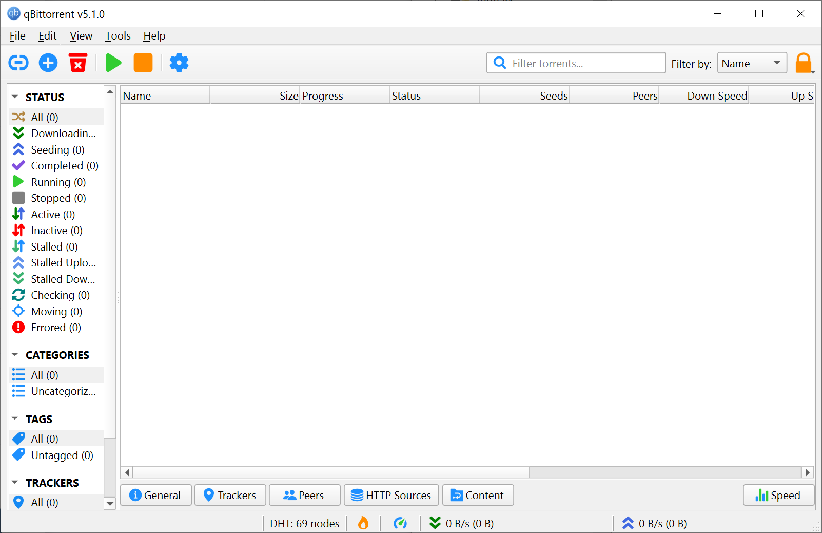Select the Stalled Uploading status filter
822x533 pixels.
click(x=56, y=263)
